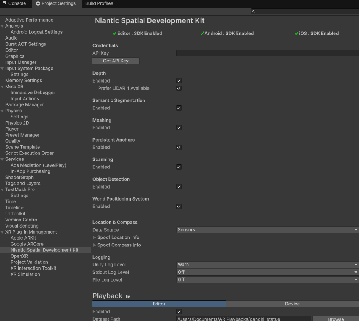
Task: Switch to the Build Profiles tab
Action: pyautogui.click(x=99, y=3)
